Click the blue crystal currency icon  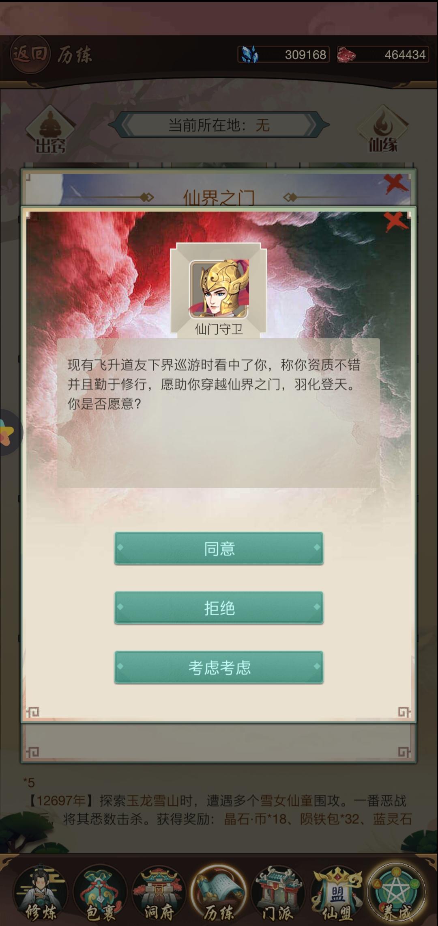(x=249, y=54)
